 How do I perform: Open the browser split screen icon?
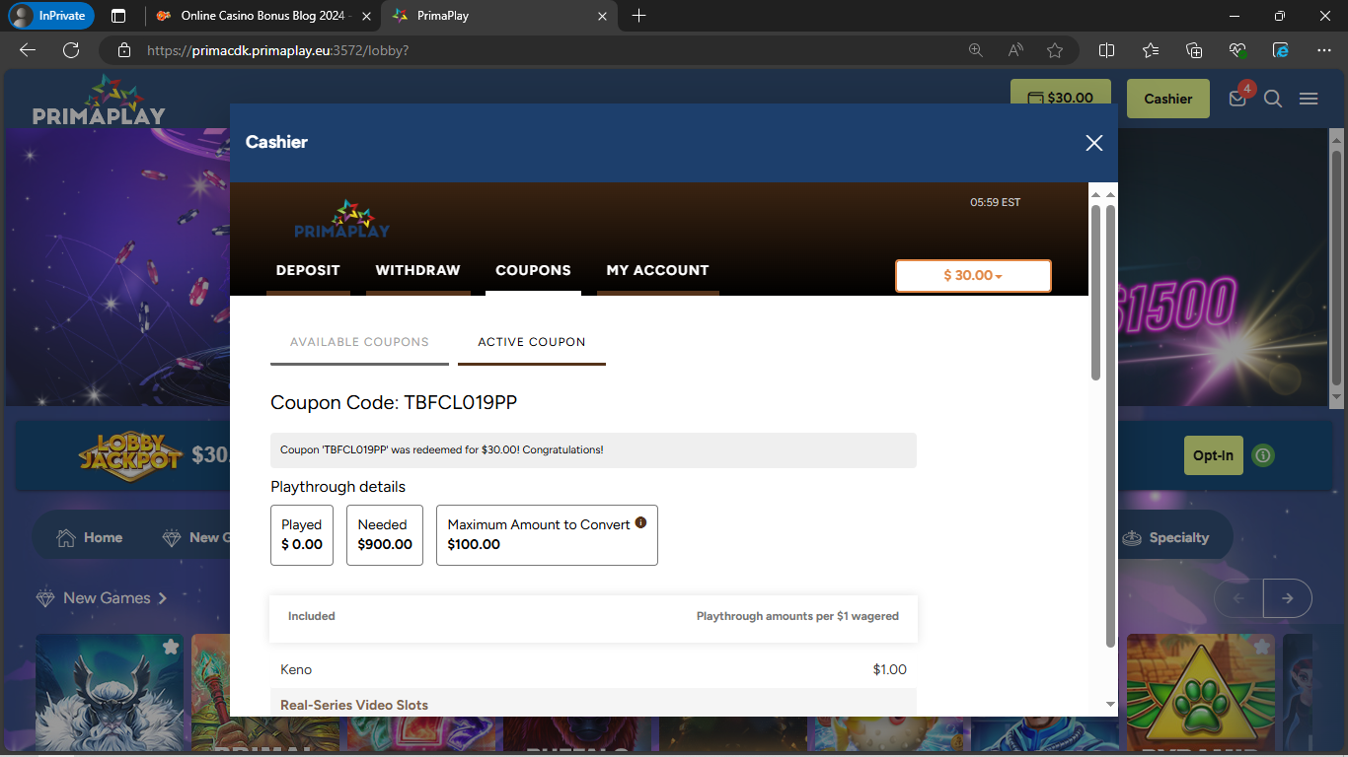[x=1107, y=50]
